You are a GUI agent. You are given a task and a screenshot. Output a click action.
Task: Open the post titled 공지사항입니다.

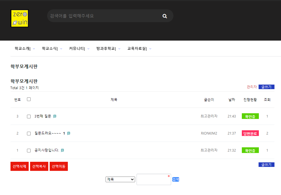(x=47, y=150)
